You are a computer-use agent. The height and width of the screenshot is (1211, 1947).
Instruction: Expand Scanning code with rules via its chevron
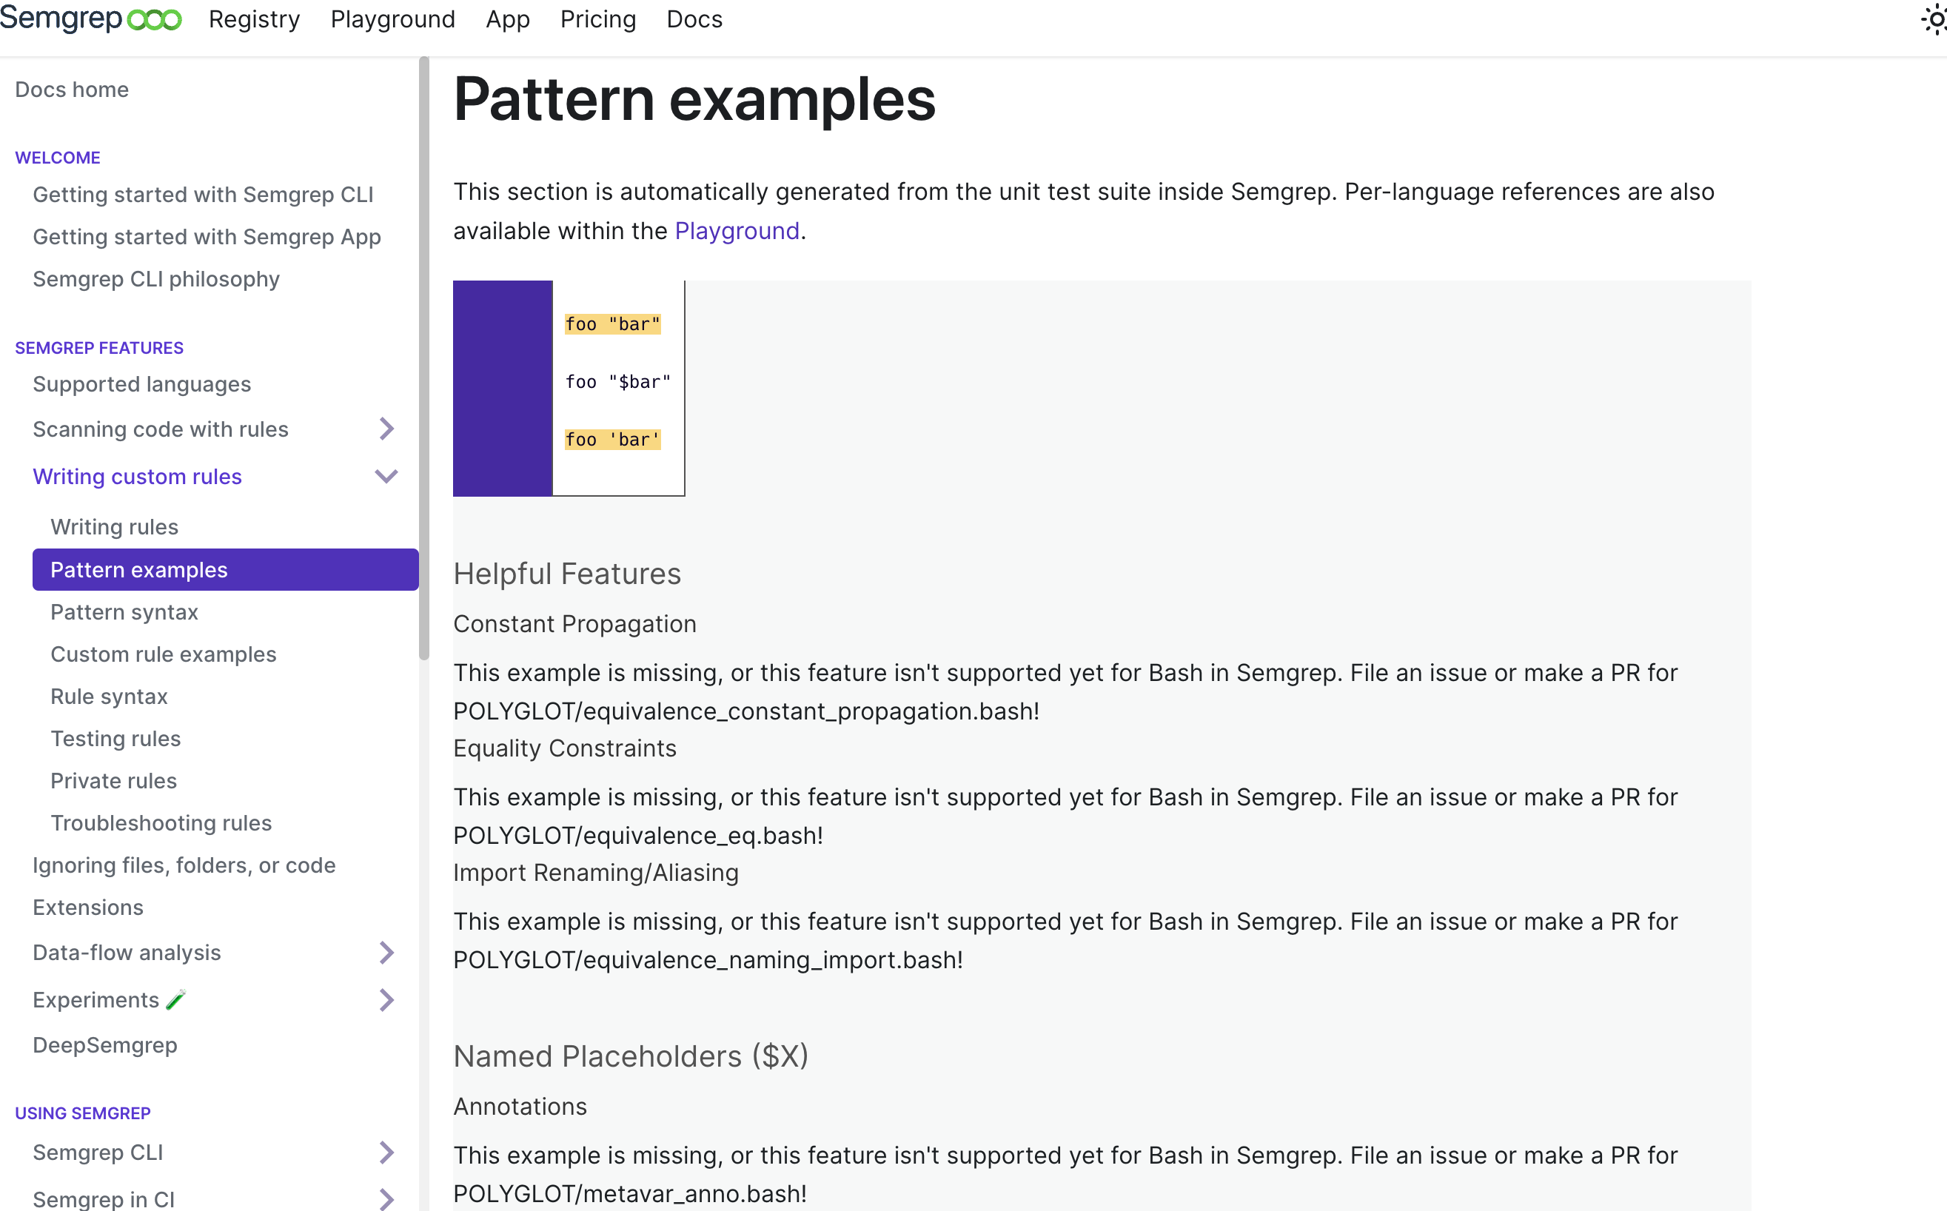[x=387, y=429]
